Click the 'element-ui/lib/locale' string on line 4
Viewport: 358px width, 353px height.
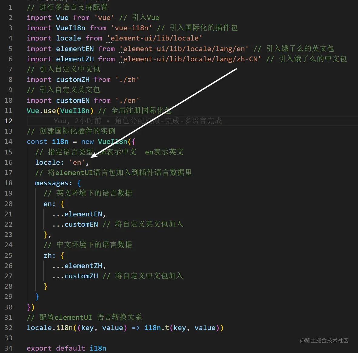click(154, 38)
